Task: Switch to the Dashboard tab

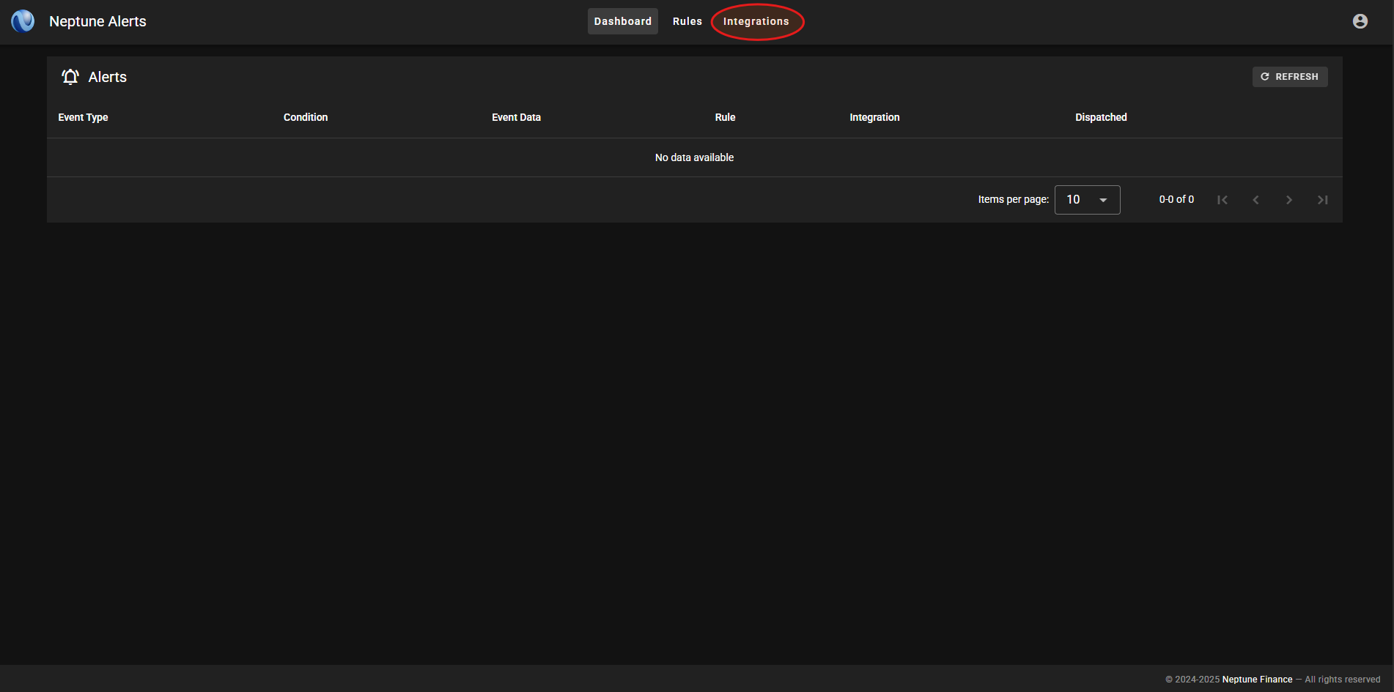Action: (x=622, y=21)
